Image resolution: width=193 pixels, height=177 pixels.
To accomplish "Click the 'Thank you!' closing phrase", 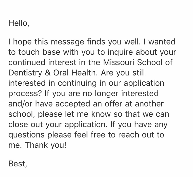I will pos(46,145).
